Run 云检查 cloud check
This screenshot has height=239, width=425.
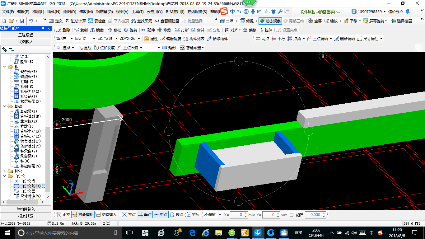(96, 21)
